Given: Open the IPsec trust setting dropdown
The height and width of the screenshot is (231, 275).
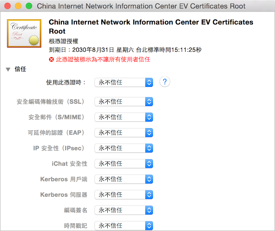Looking at the screenshot, I should tap(124, 148).
